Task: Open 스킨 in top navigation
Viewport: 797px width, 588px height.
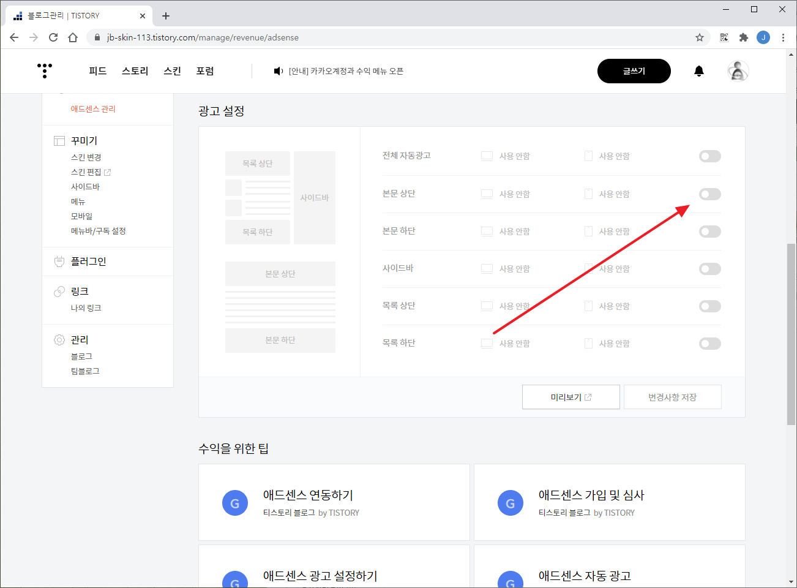Action: [x=173, y=71]
